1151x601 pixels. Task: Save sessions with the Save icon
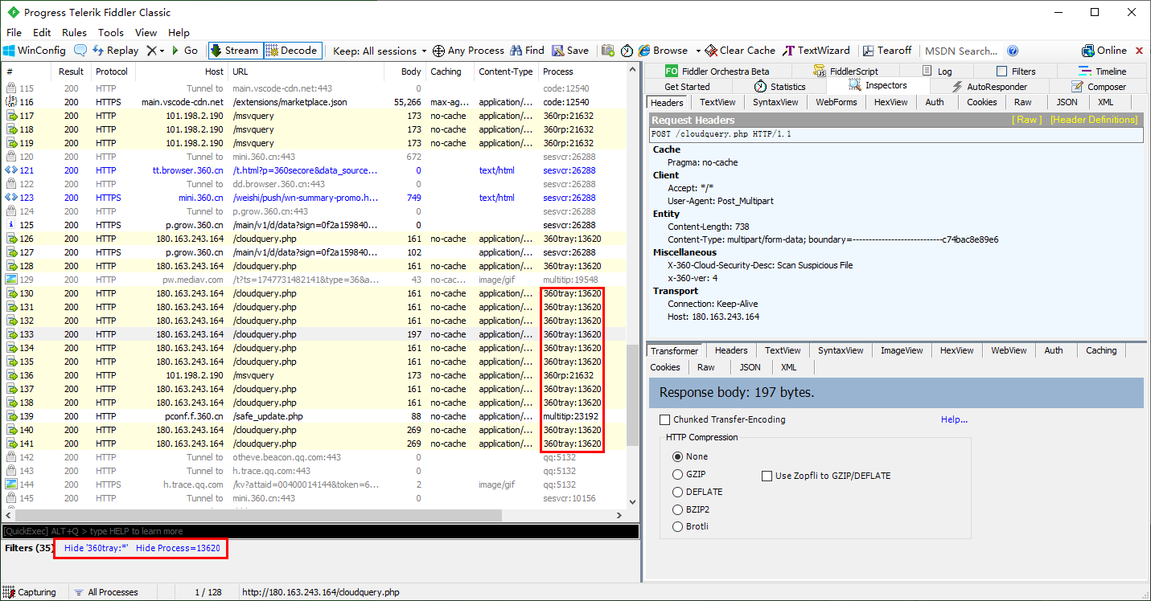pyautogui.click(x=570, y=51)
